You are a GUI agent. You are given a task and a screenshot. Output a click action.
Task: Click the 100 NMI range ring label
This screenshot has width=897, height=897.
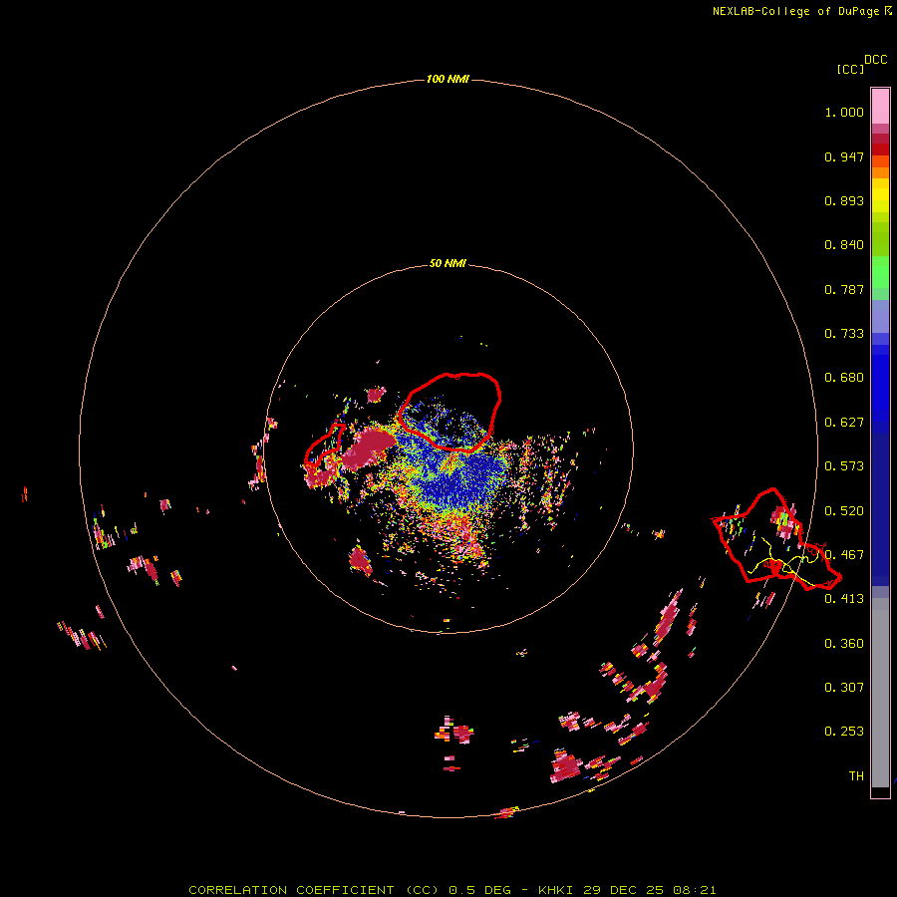448,79
